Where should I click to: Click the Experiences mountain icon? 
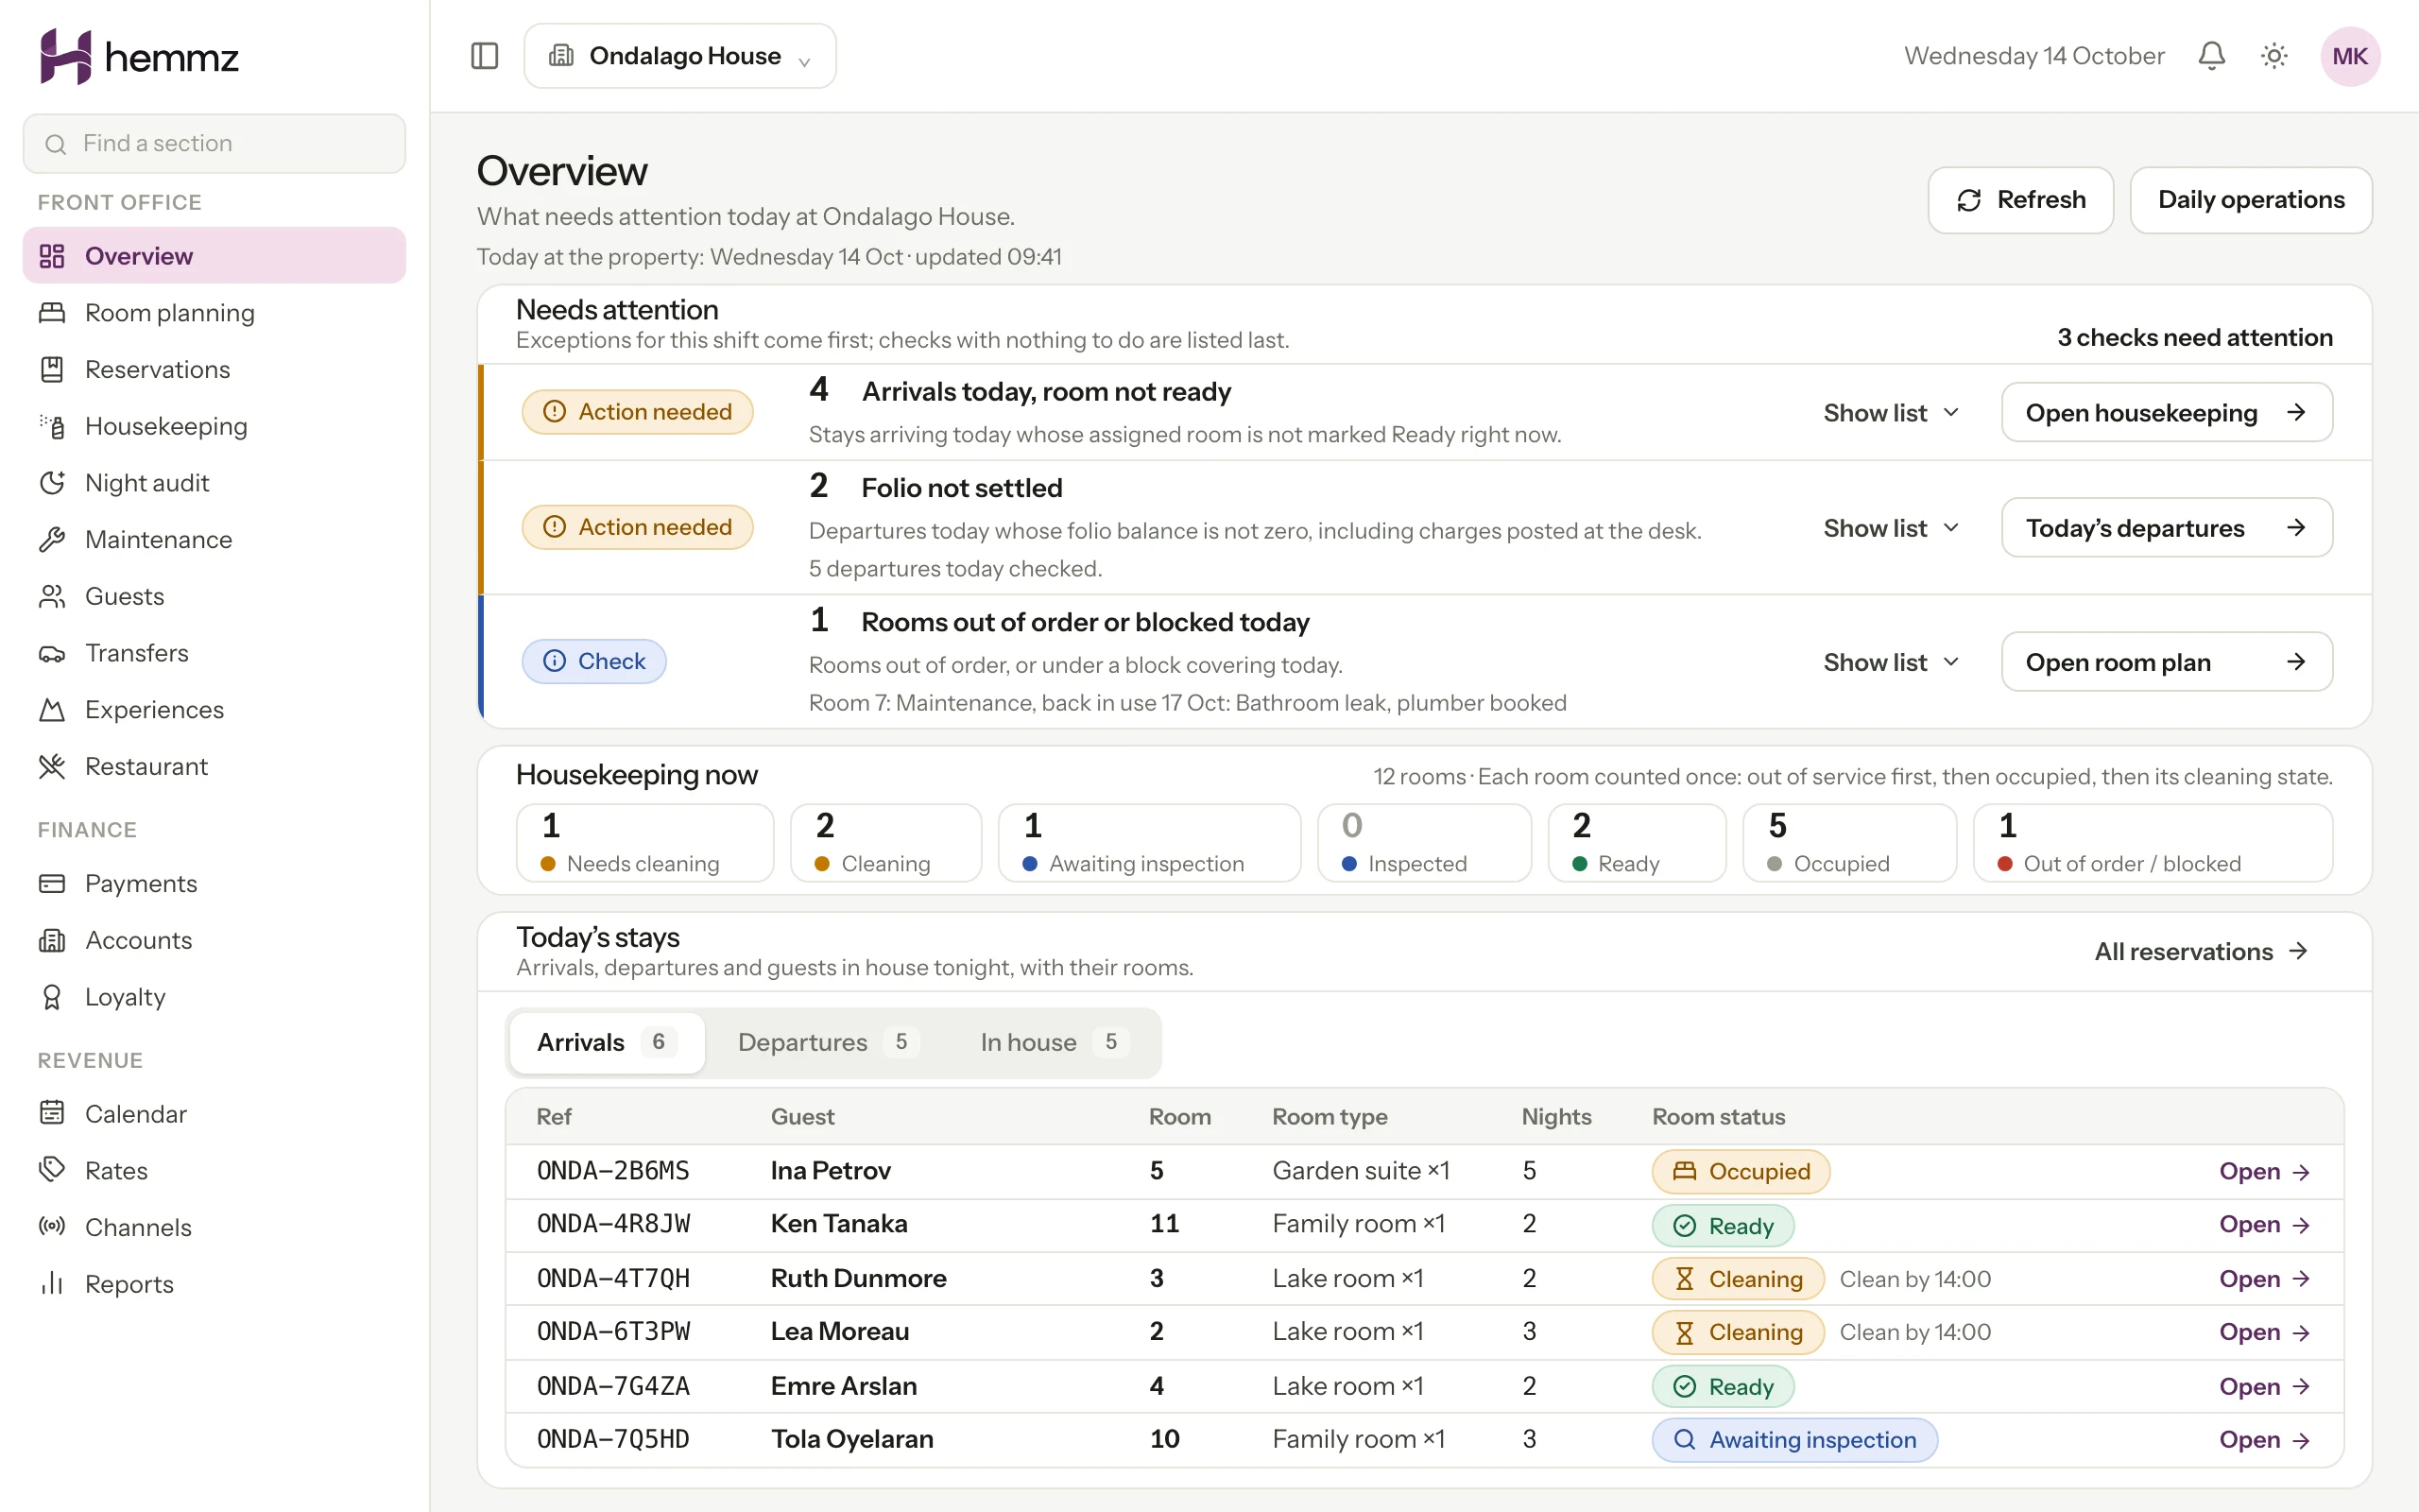[52, 710]
